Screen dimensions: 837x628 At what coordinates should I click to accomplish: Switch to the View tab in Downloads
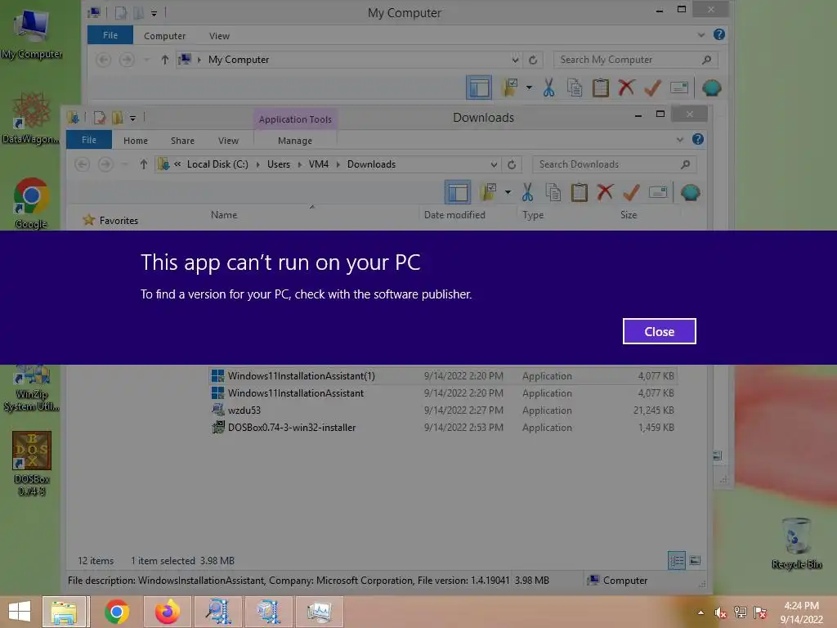tap(229, 141)
